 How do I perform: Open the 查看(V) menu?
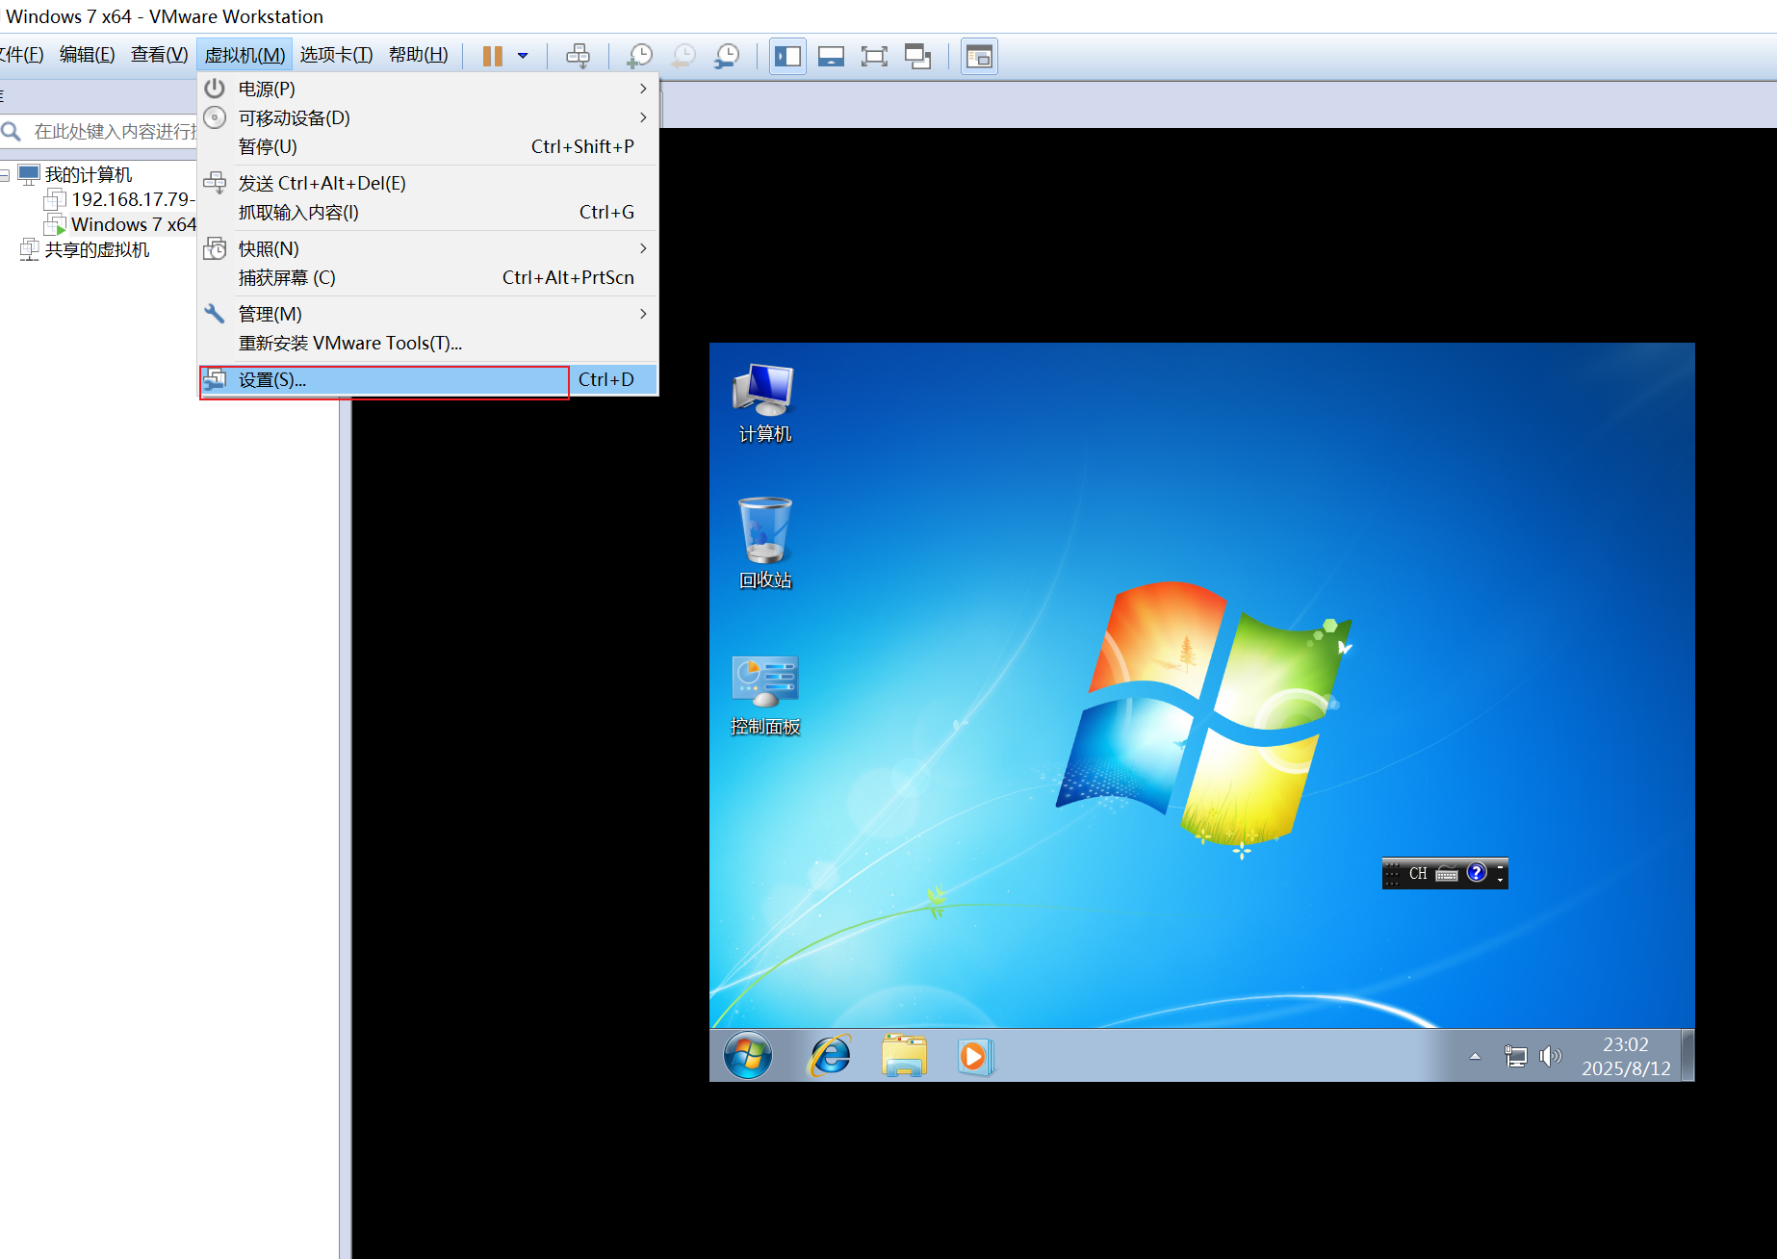tap(160, 55)
